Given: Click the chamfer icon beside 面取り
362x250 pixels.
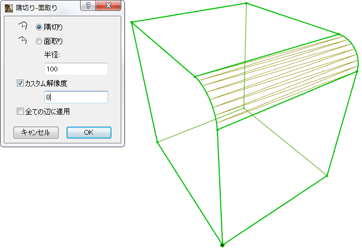Looking at the screenshot, I should click(x=23, y=40).
